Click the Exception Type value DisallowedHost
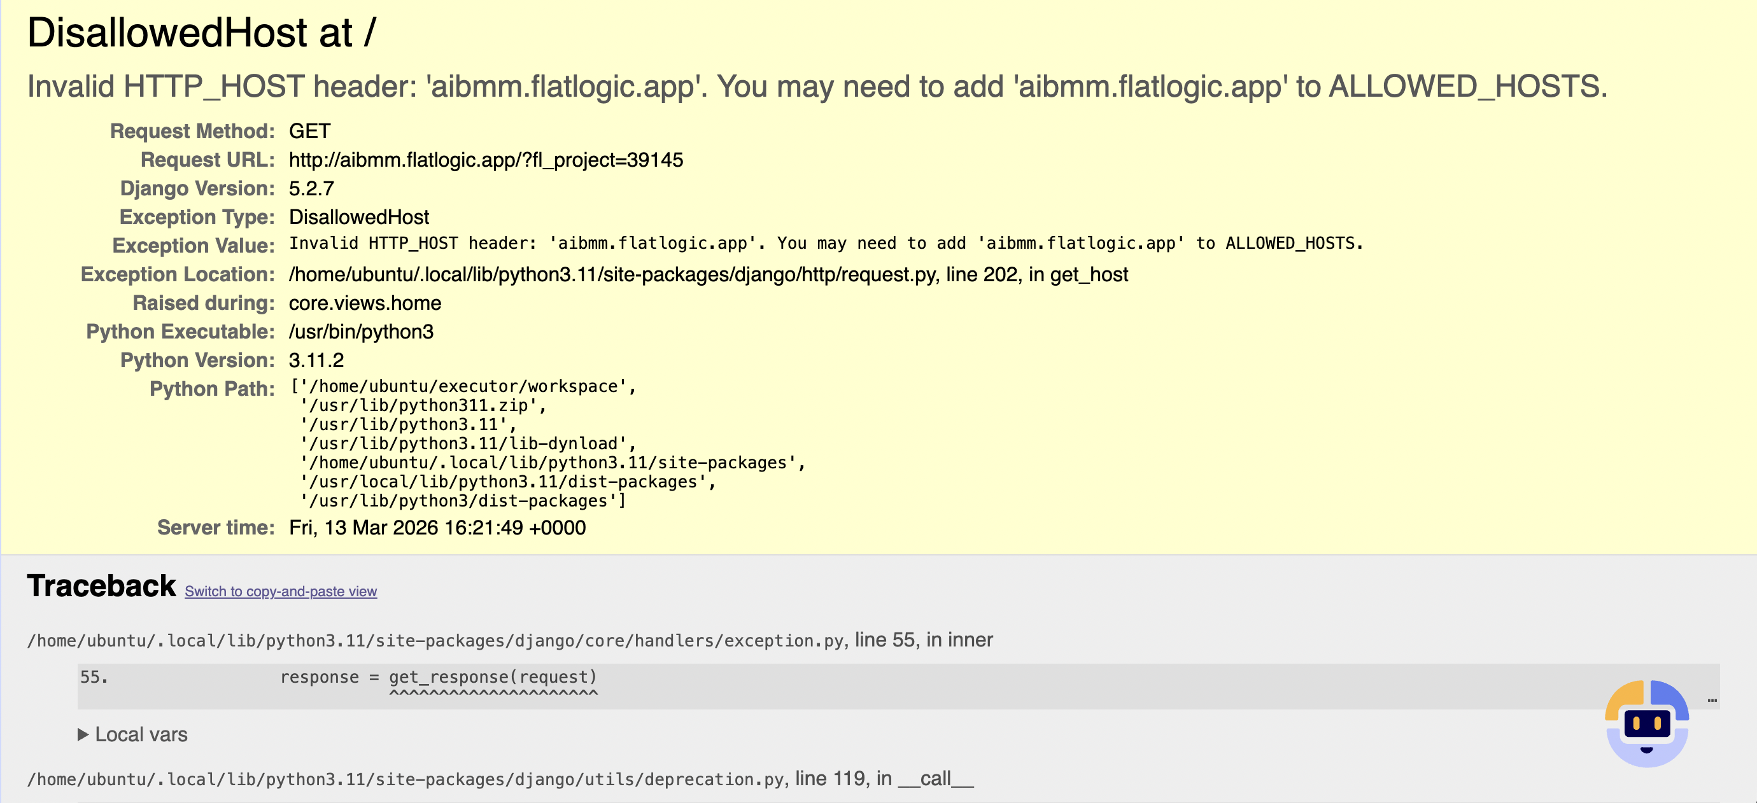The width and height of the screenshot is (1757, 803). pos(359,218)
